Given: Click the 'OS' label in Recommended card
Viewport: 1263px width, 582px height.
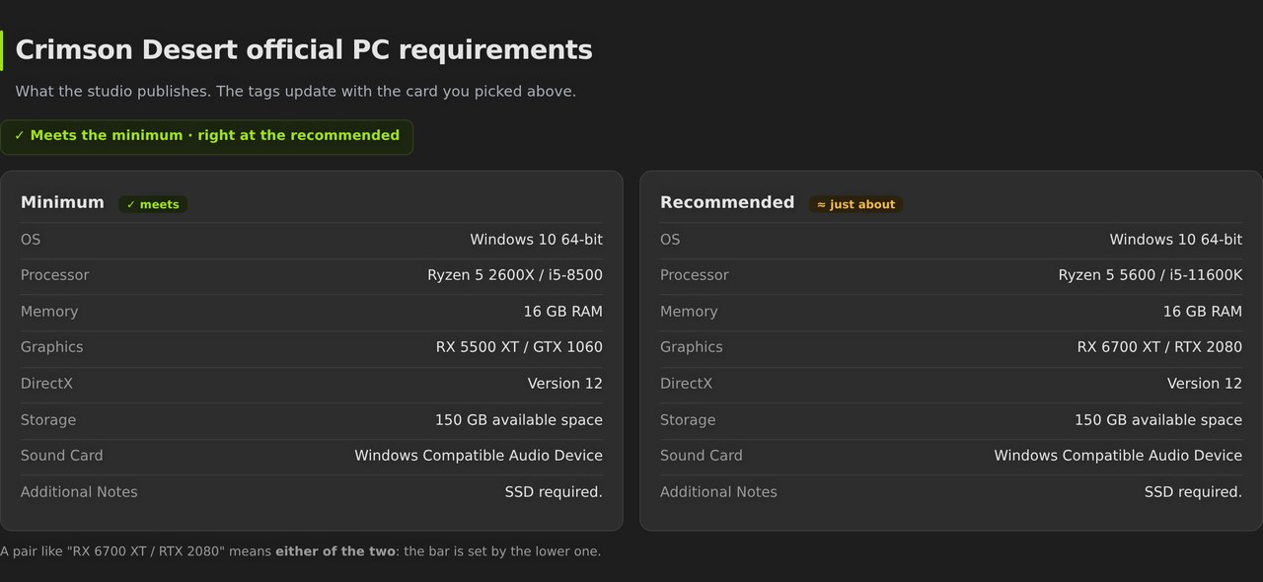Looking at the screenshot, I should pyautogui.click(x=670, y=240).
